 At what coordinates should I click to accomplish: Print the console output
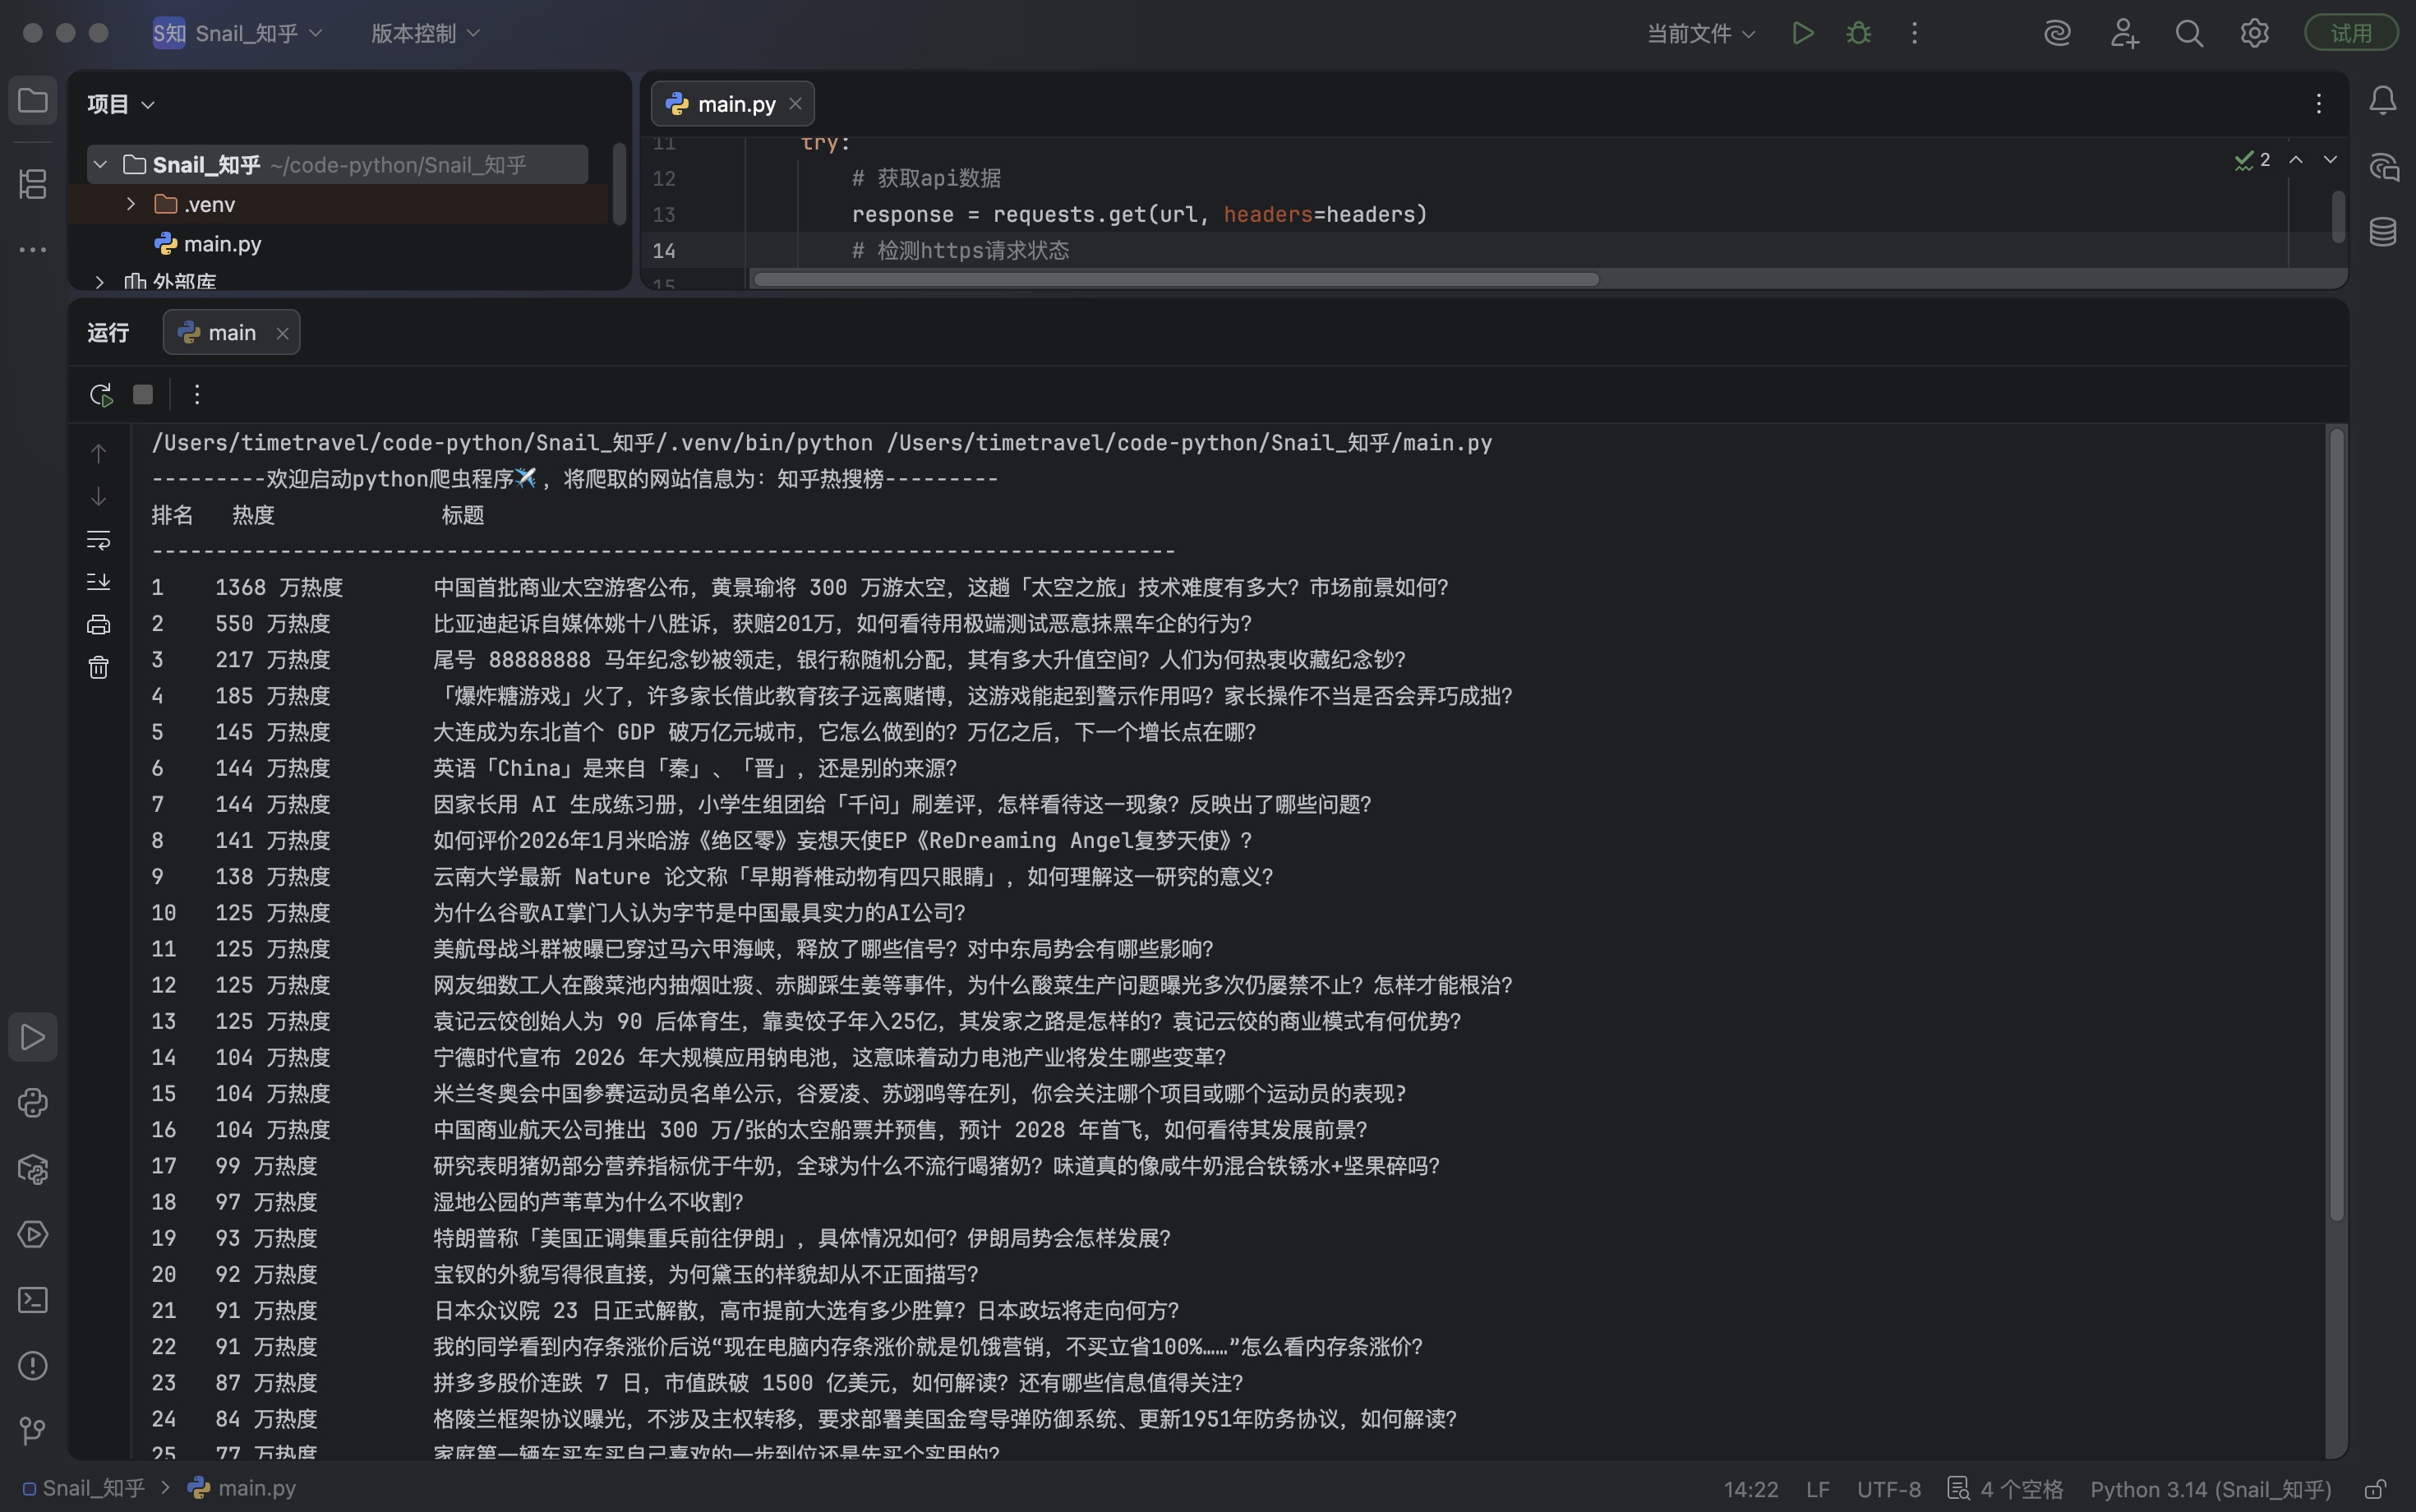click(x=98, y=625)
